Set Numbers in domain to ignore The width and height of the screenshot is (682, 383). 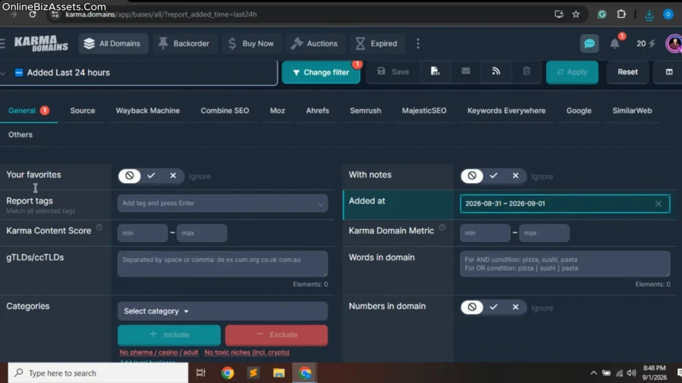[x=472, y=307]
